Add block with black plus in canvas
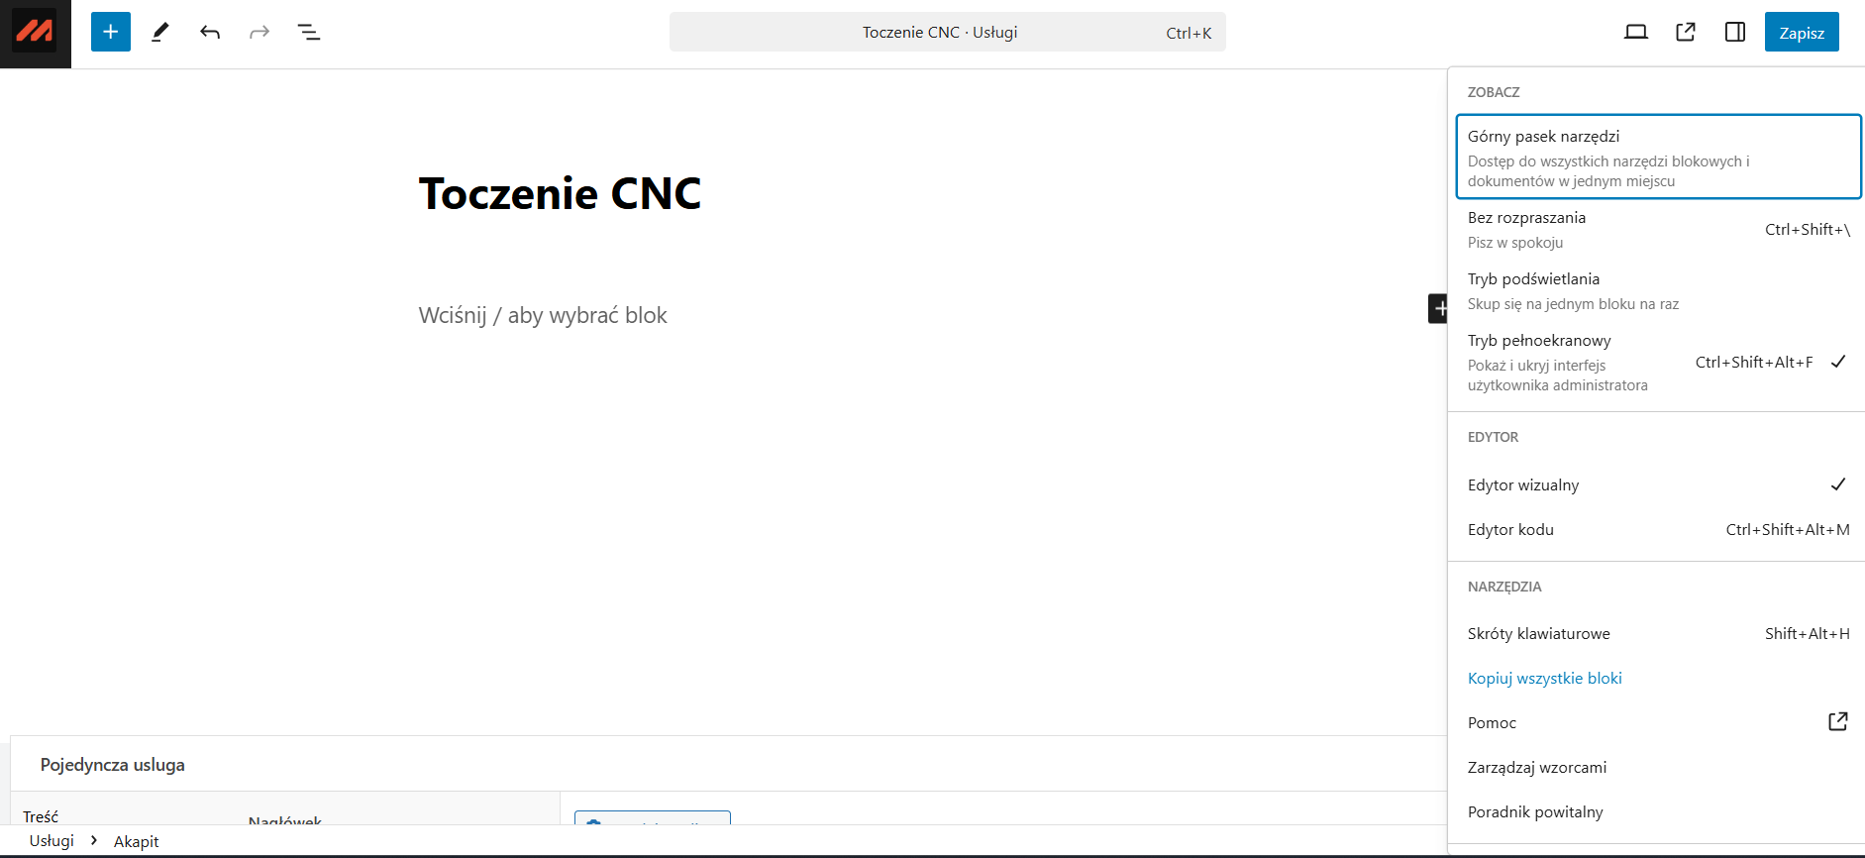Viewport: 1865px width, 858px height. (x=1438, y=308)
